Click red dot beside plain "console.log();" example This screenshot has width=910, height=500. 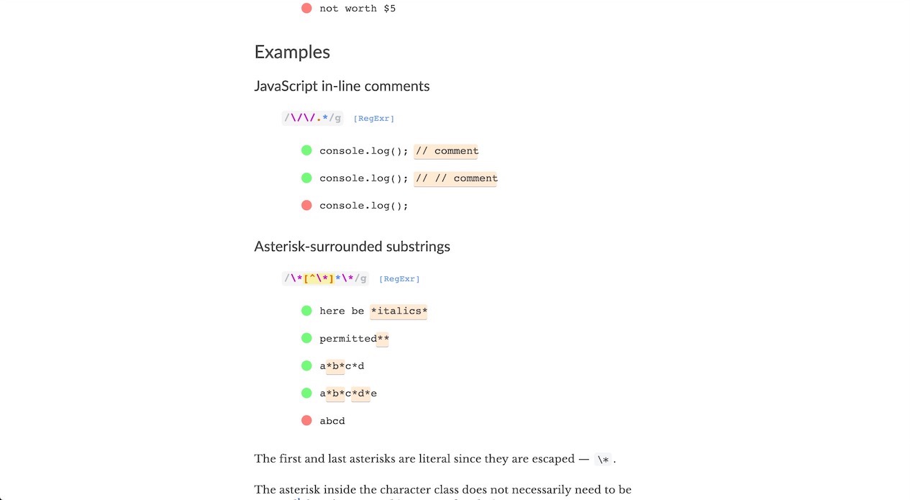coord(306,205)
